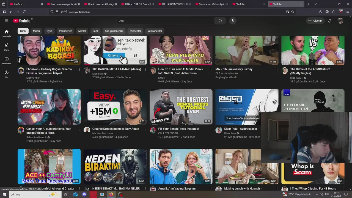Open Image 2 Video uncensored thumbnail
Screen dimensions: 352x198
[49, 107]
